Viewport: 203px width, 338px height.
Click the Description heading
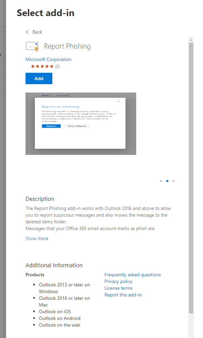tap(40, 199)
